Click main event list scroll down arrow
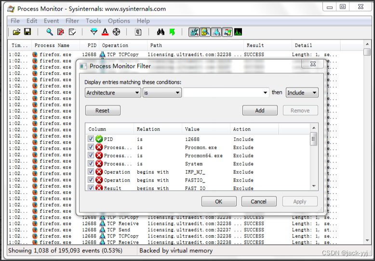Viewport: 375px width, 261px height. point(367,240)
